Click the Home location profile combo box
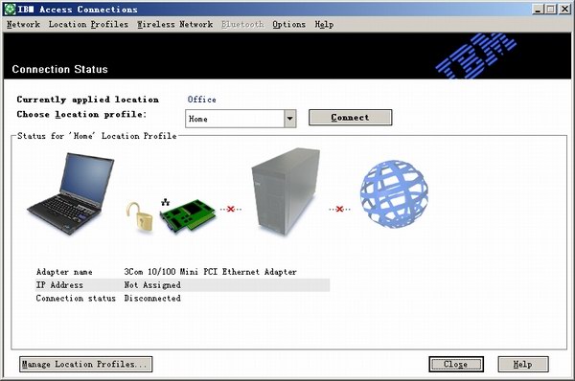The image size is (575, 381). point(241,119)
